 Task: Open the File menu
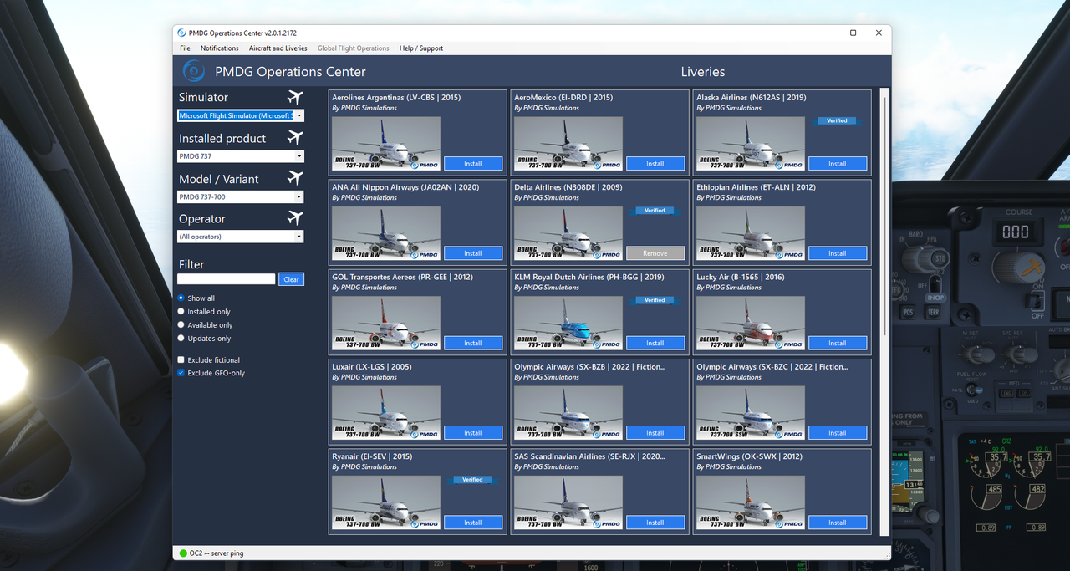coord(186,48)
